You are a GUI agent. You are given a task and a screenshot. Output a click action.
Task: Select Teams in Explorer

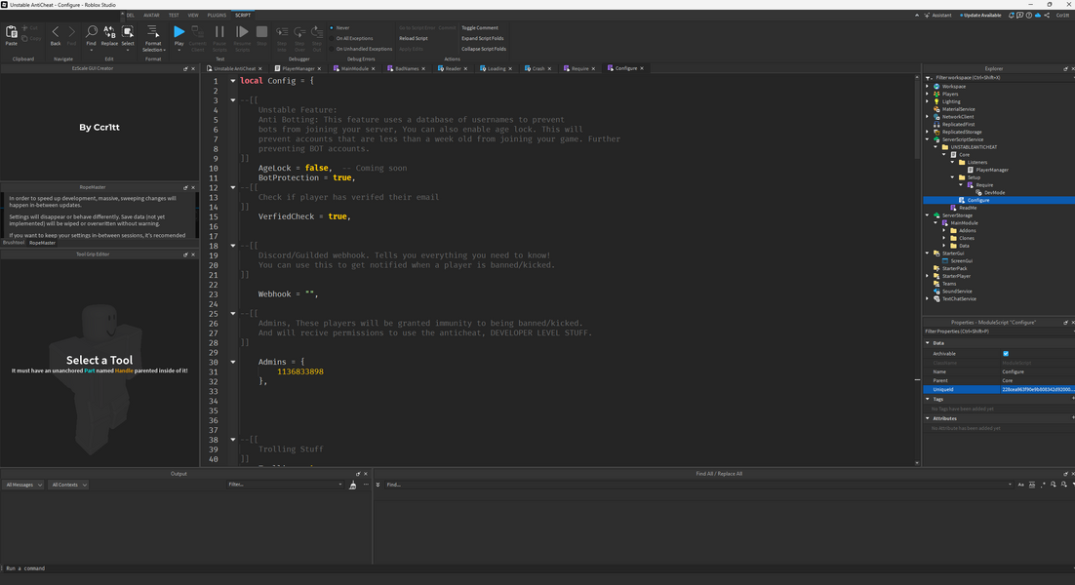point(949,284)
